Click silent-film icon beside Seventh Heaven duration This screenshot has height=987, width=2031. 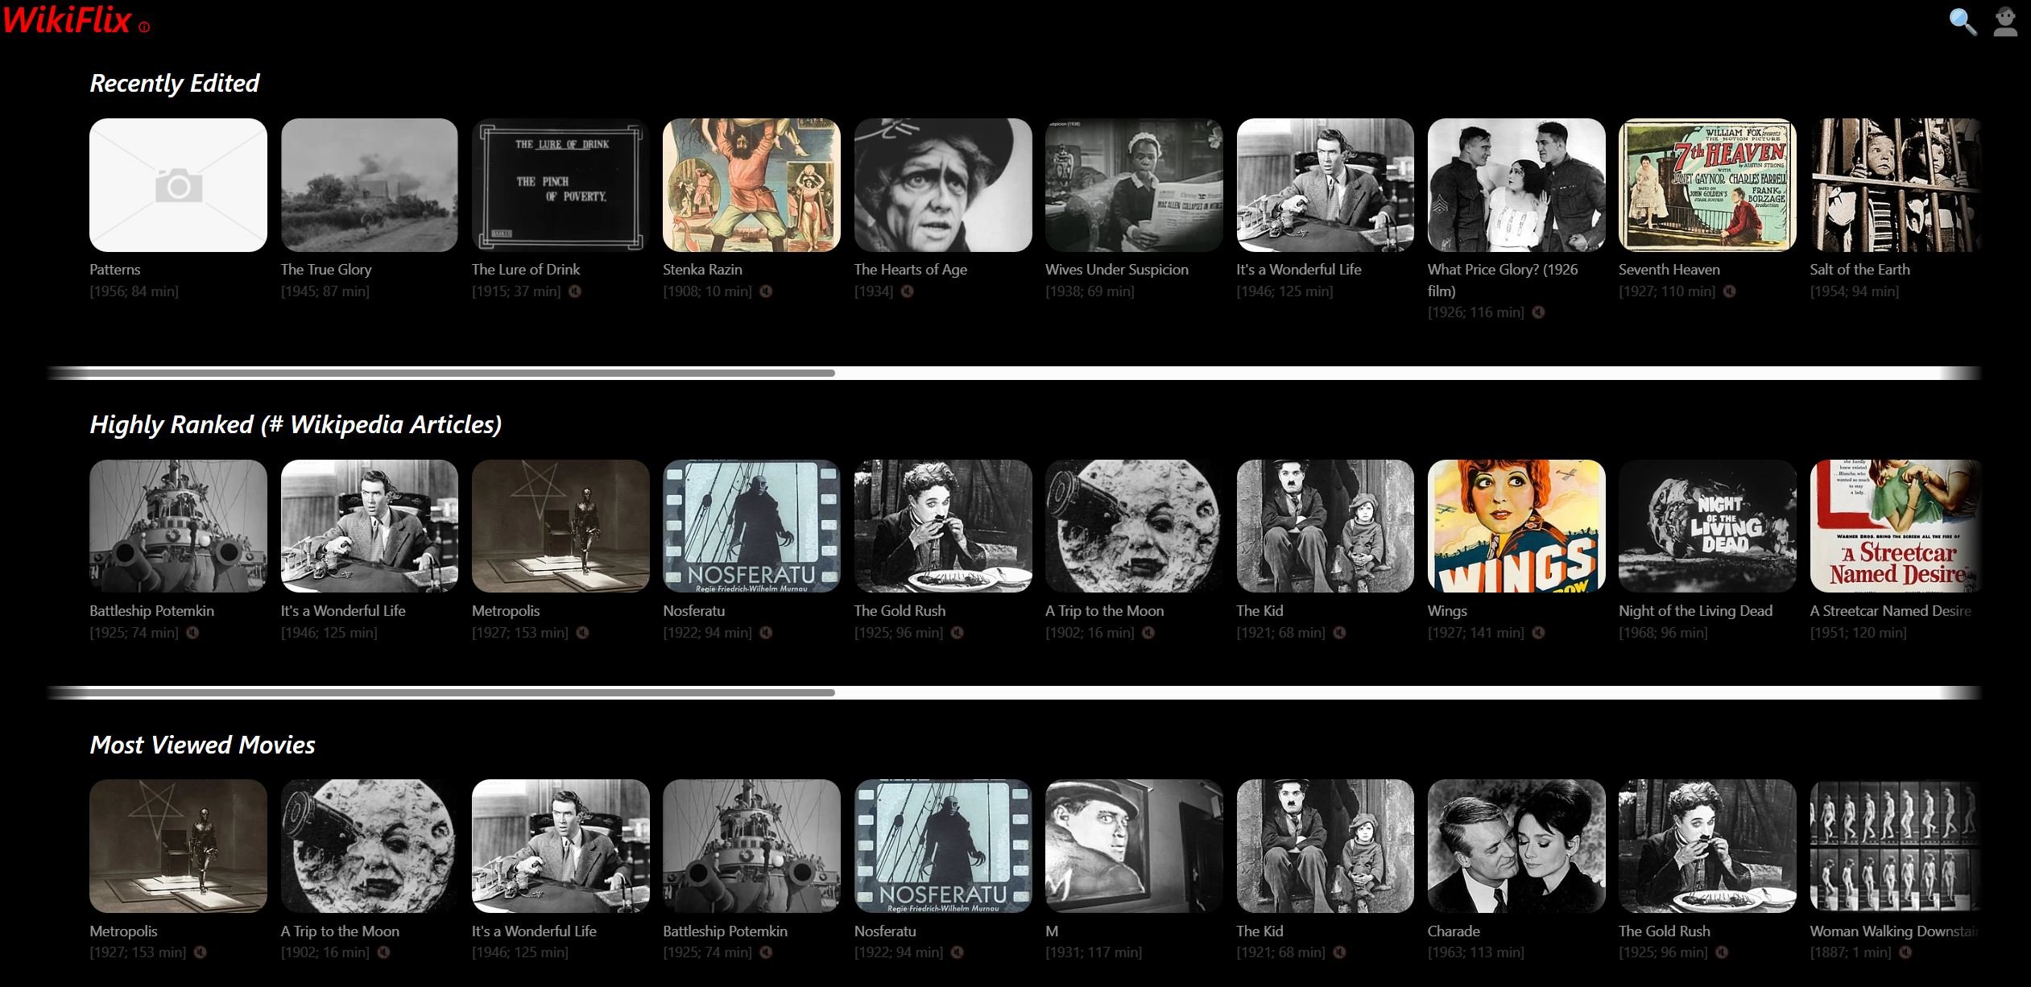1729,291
